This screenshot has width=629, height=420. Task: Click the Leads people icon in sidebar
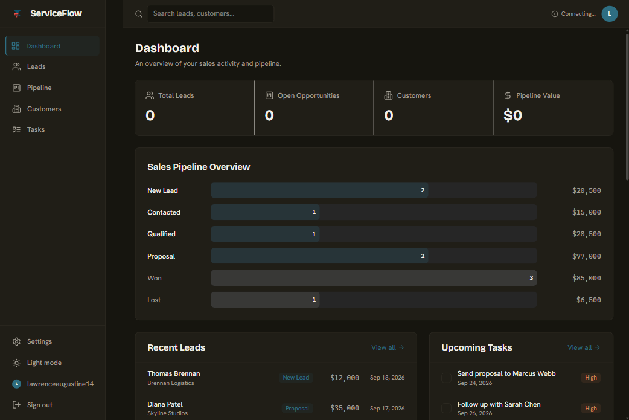(16, 66)
